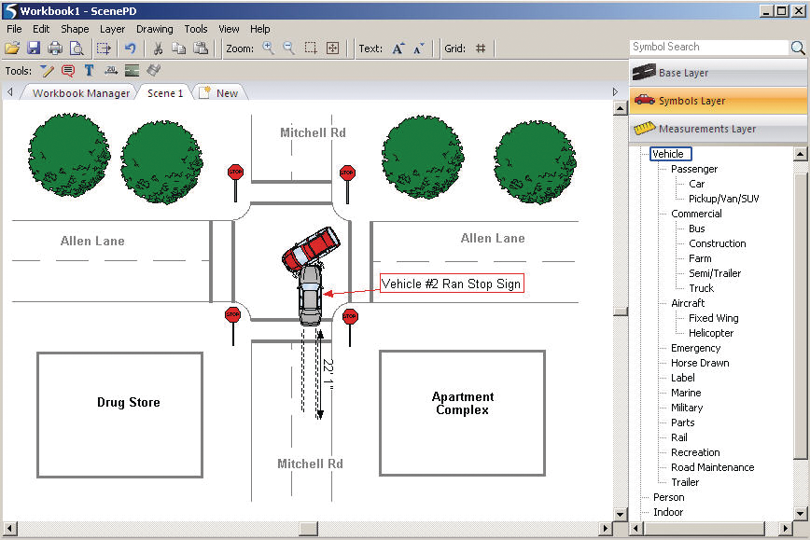The width and height of the screenshot is (810, 540).
Task: Click the Undo arrow icon
Action: [130, 48]
